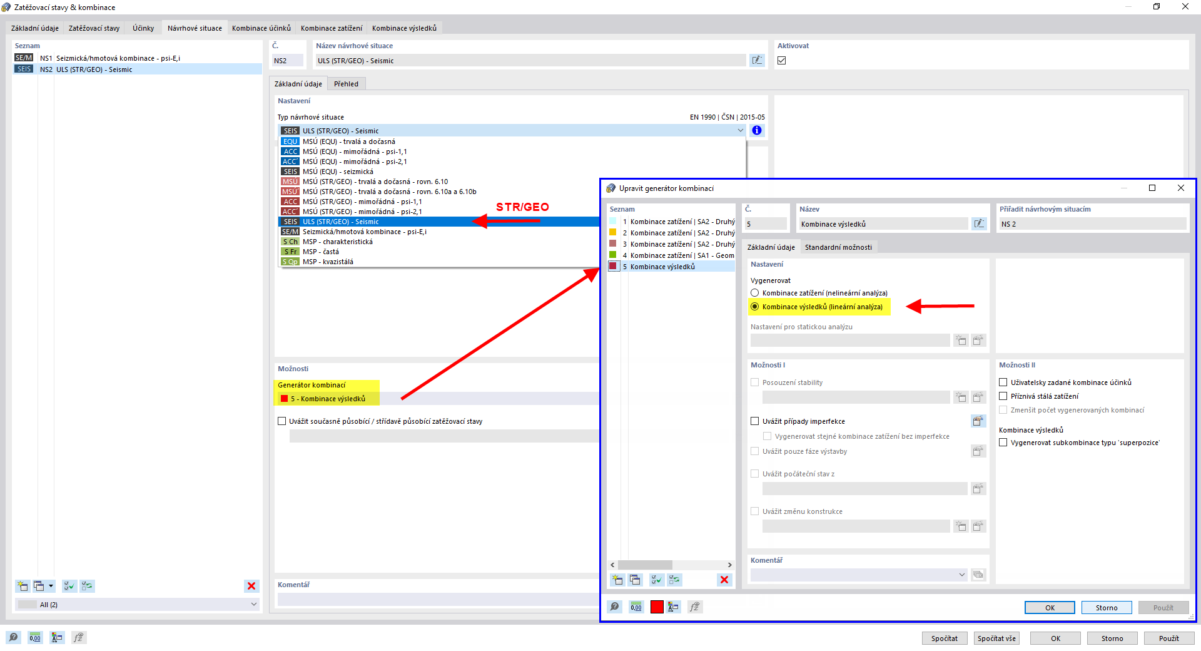Image resolution: width=1201 pixels, height=651 pixels.
Task: Open help search icon at main window bottom
Action: 14,637
